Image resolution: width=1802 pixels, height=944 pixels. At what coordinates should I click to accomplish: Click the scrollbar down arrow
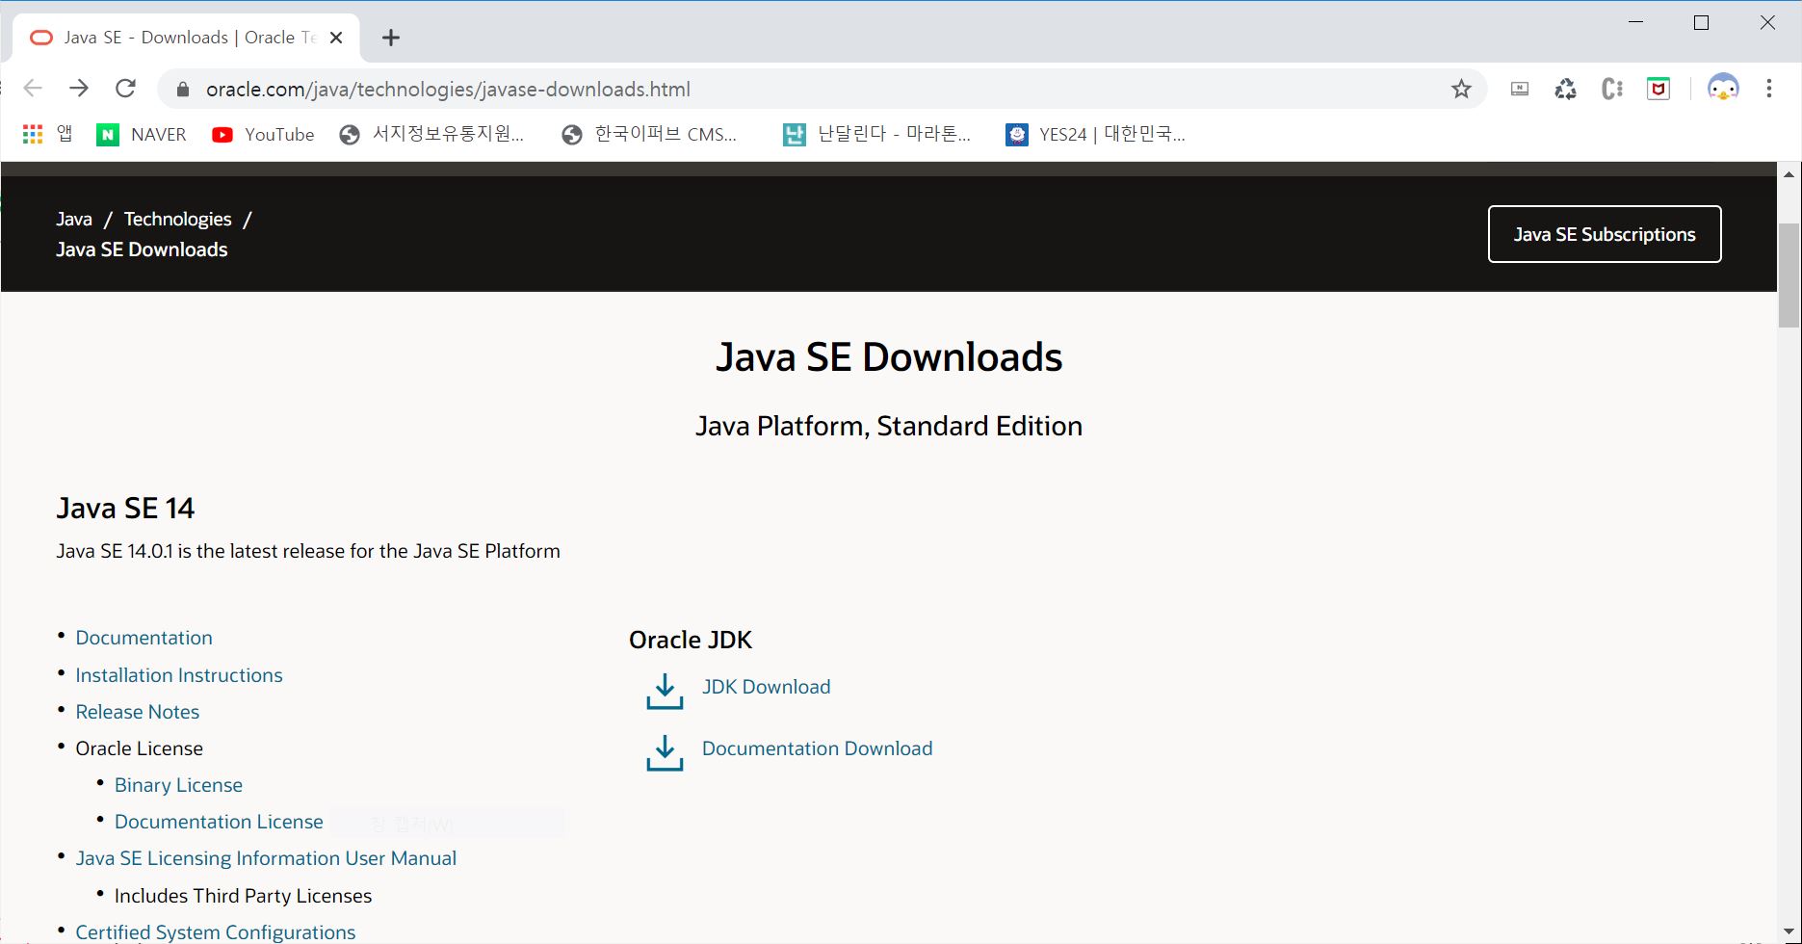coord(1789,932)
